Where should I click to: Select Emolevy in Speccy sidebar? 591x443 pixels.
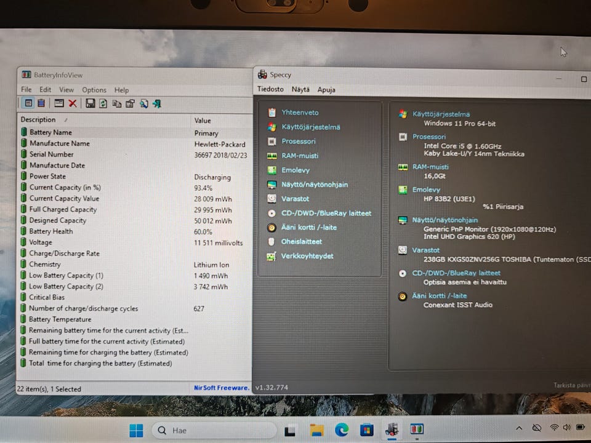pos(295,170)
